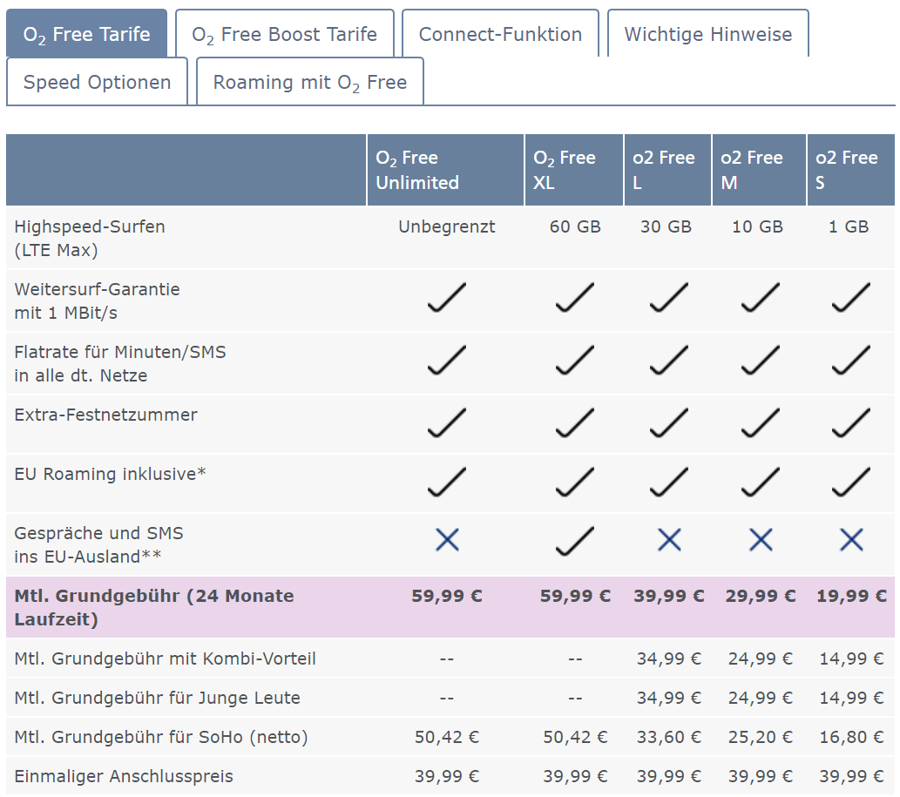Click the EU-Ausland X mark for o2 Free M
The width and height of the screenshot is (900, 797).
coord(761,540)
